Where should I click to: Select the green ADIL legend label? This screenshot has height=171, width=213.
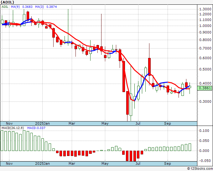tap(5, 7)
